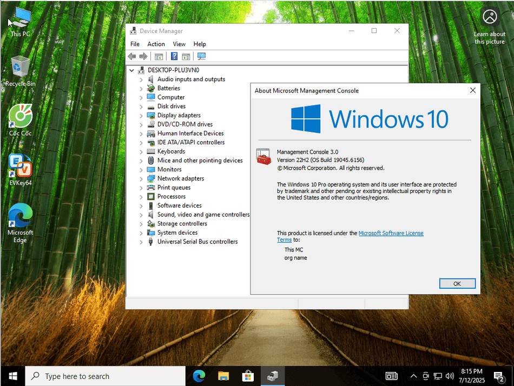
Task: Click the Scan for hardware changes icon
Action: 202,56
